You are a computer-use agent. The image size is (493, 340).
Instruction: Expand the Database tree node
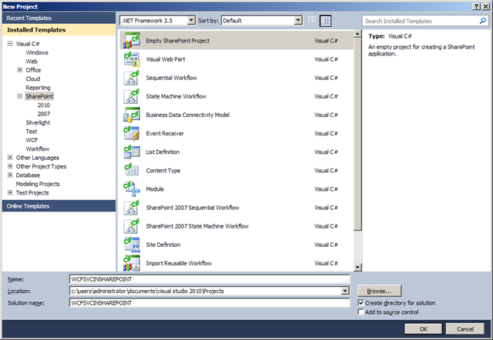click(x=10, y=175)
